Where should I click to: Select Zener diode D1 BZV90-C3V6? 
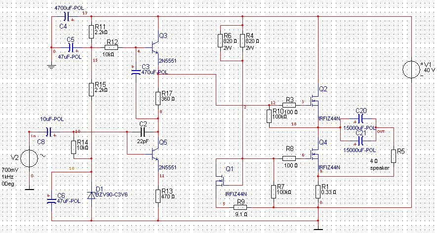[x=91, y=195]
